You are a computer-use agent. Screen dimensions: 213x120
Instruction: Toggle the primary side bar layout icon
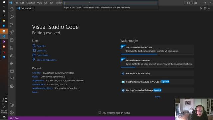(185, 3)
